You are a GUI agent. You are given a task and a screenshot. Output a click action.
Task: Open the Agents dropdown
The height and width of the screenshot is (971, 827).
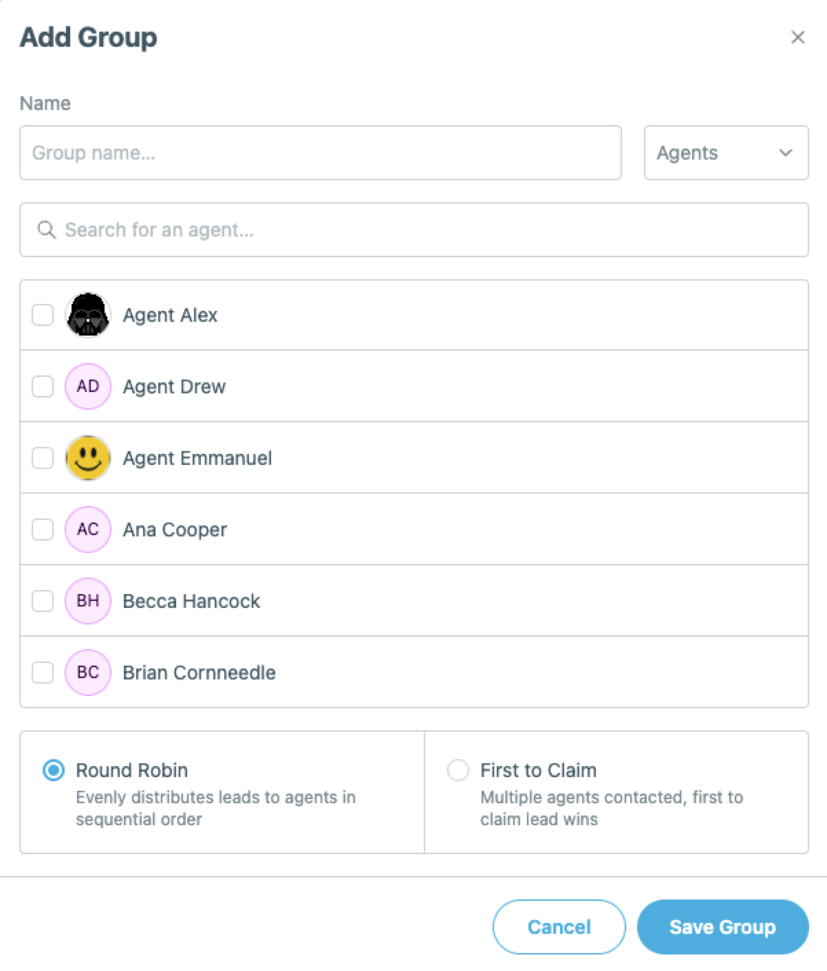(726, 153)
